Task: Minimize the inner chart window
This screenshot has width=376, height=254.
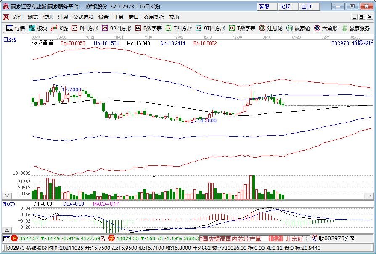Action: point(355,17)
